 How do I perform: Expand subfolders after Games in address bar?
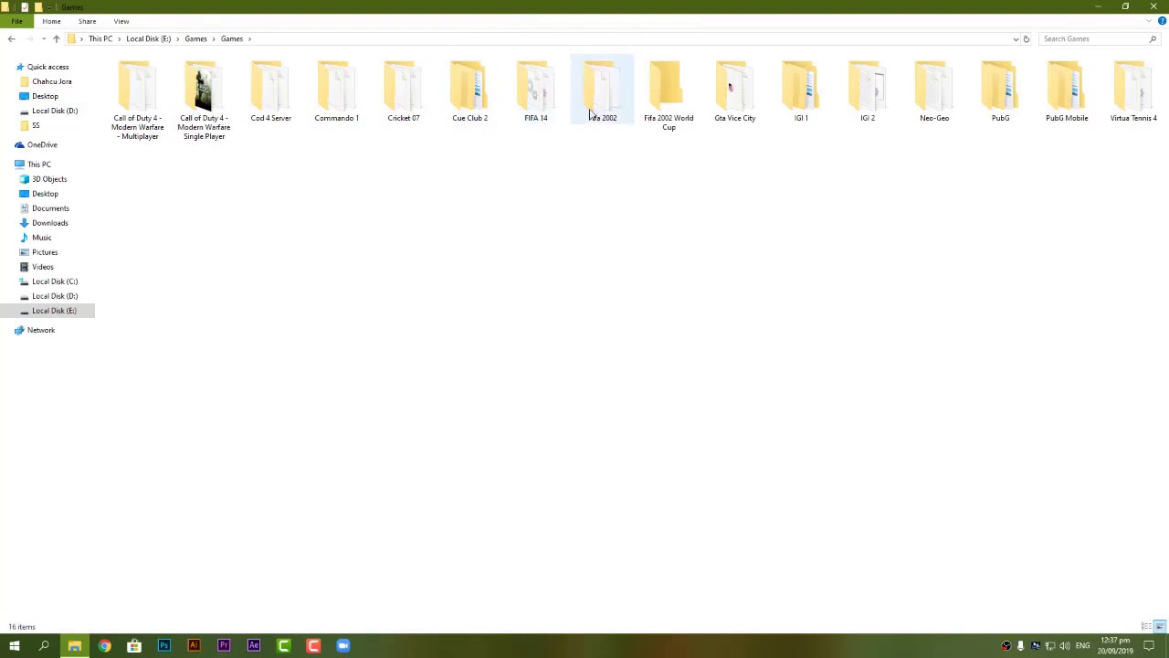pos(249,38)
